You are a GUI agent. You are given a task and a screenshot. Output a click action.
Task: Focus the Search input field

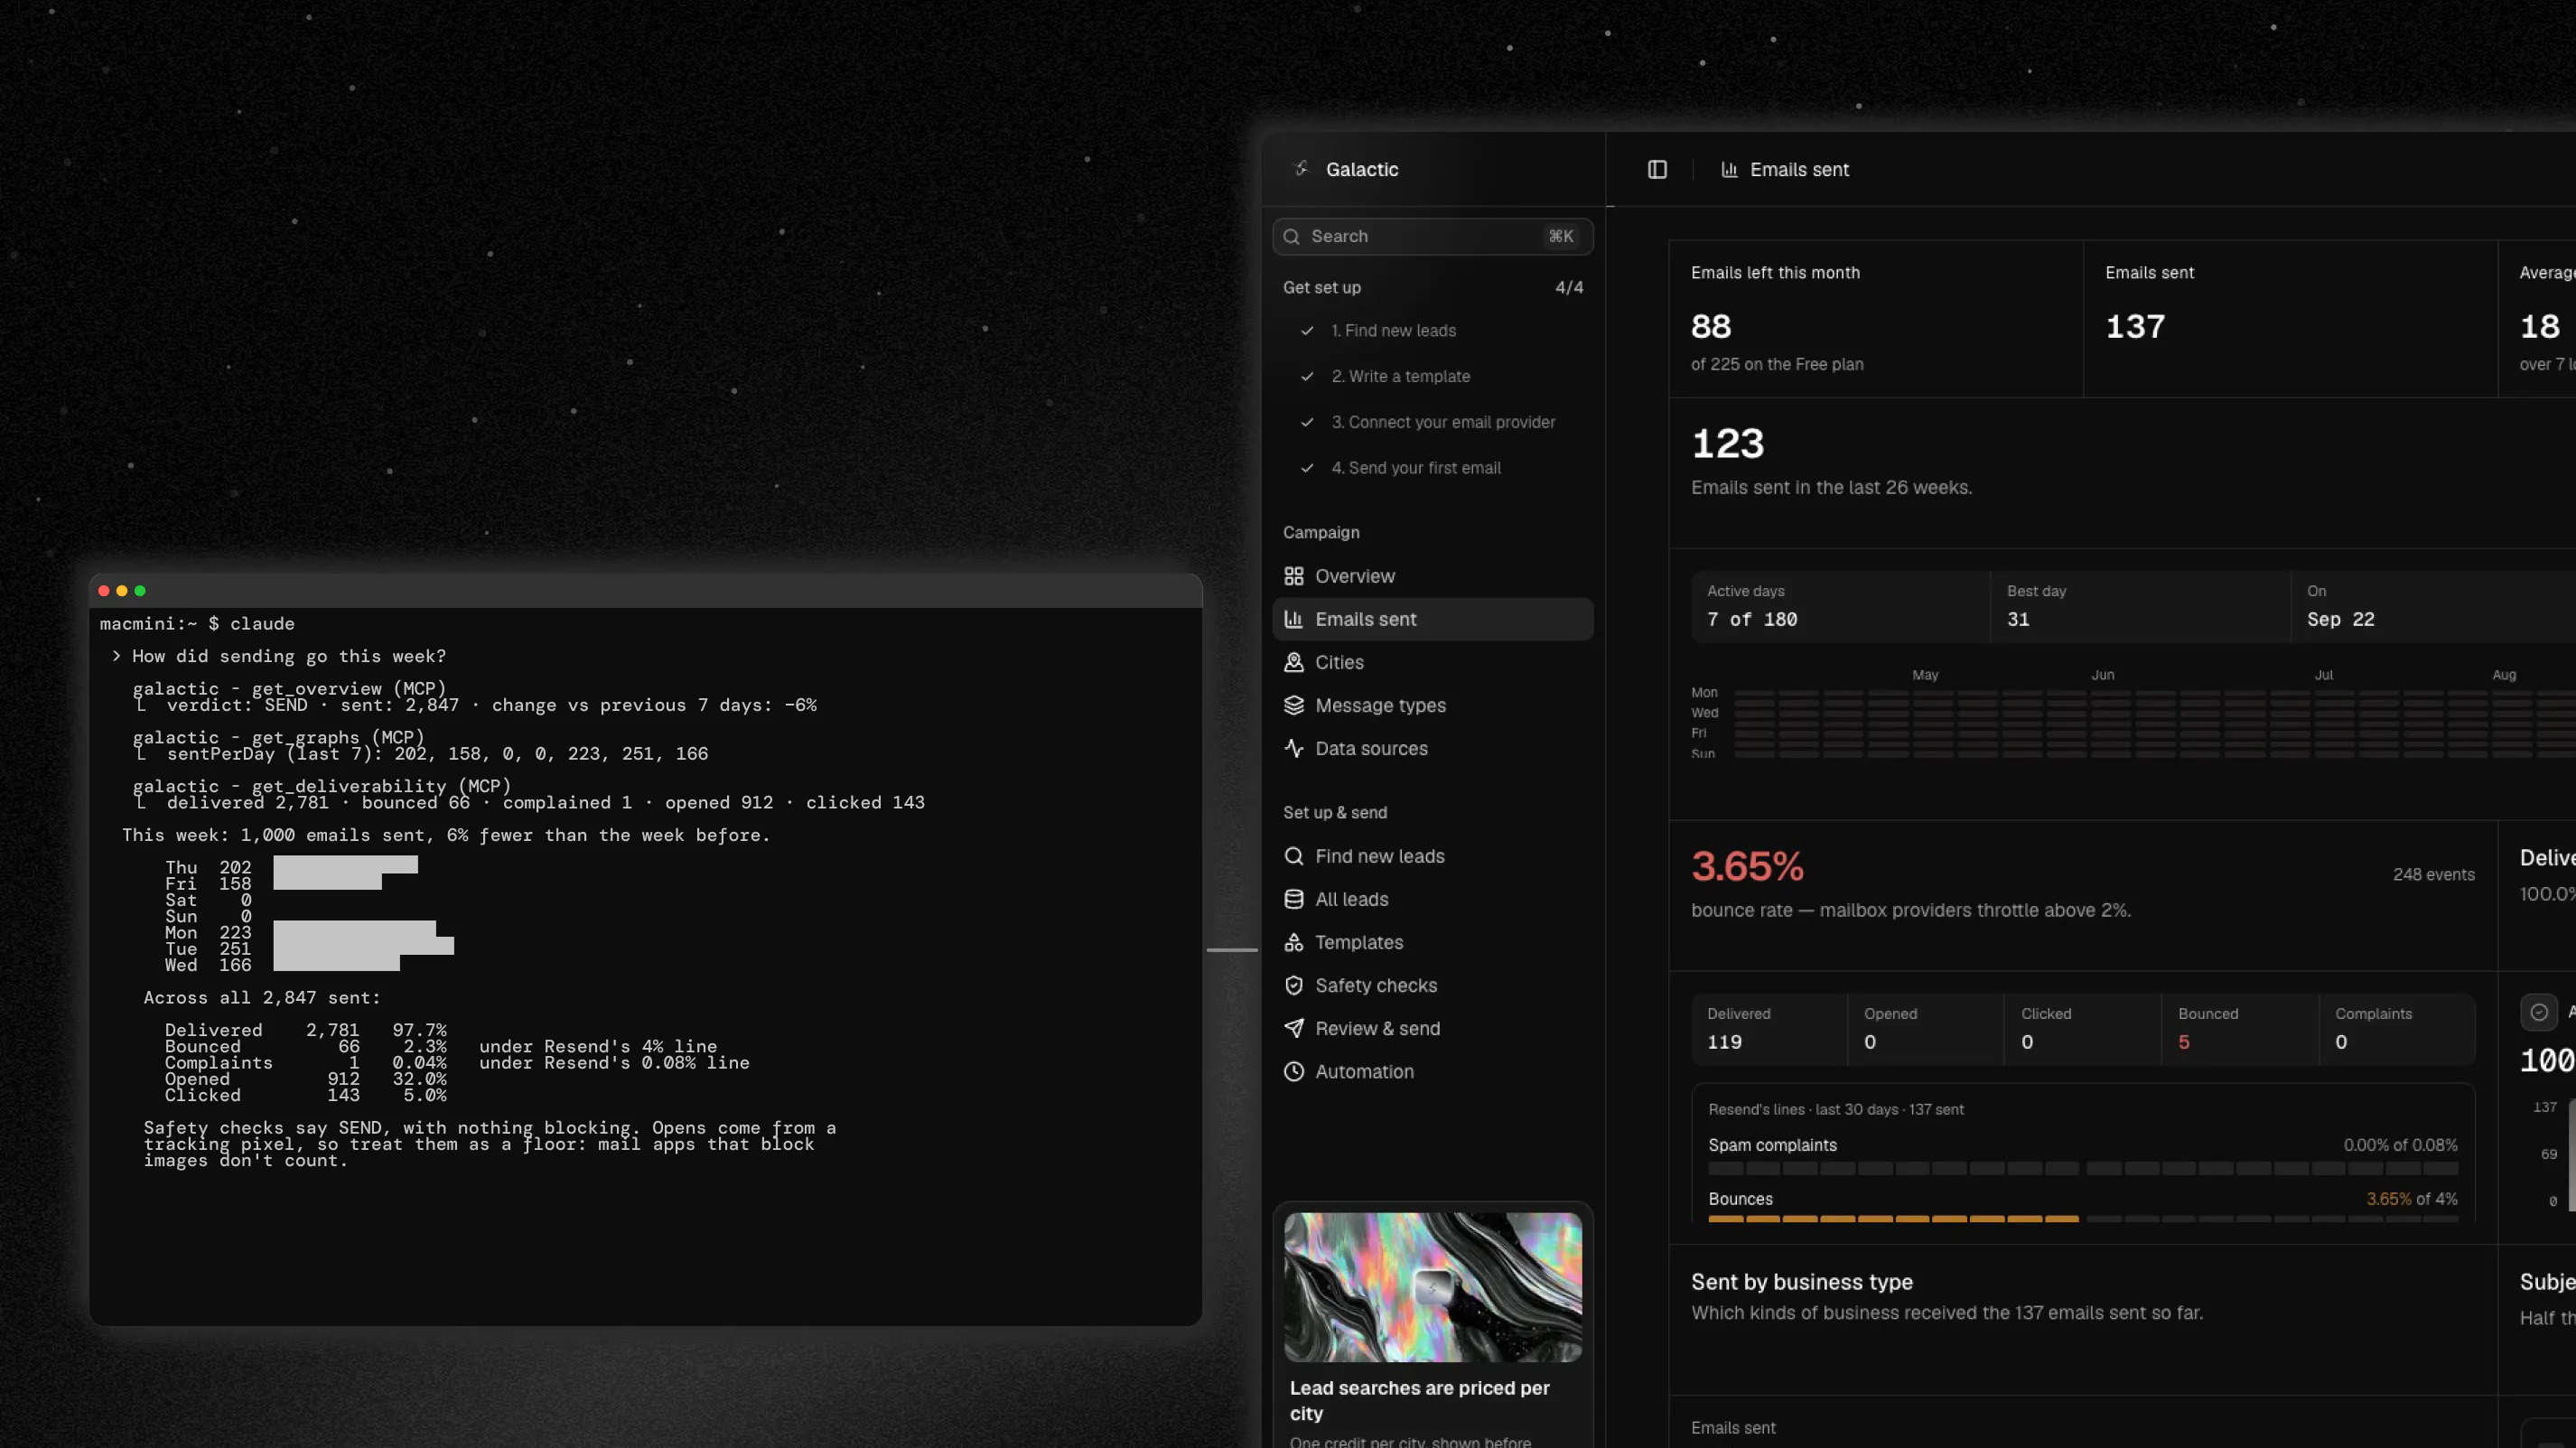tap(1432, 236)
